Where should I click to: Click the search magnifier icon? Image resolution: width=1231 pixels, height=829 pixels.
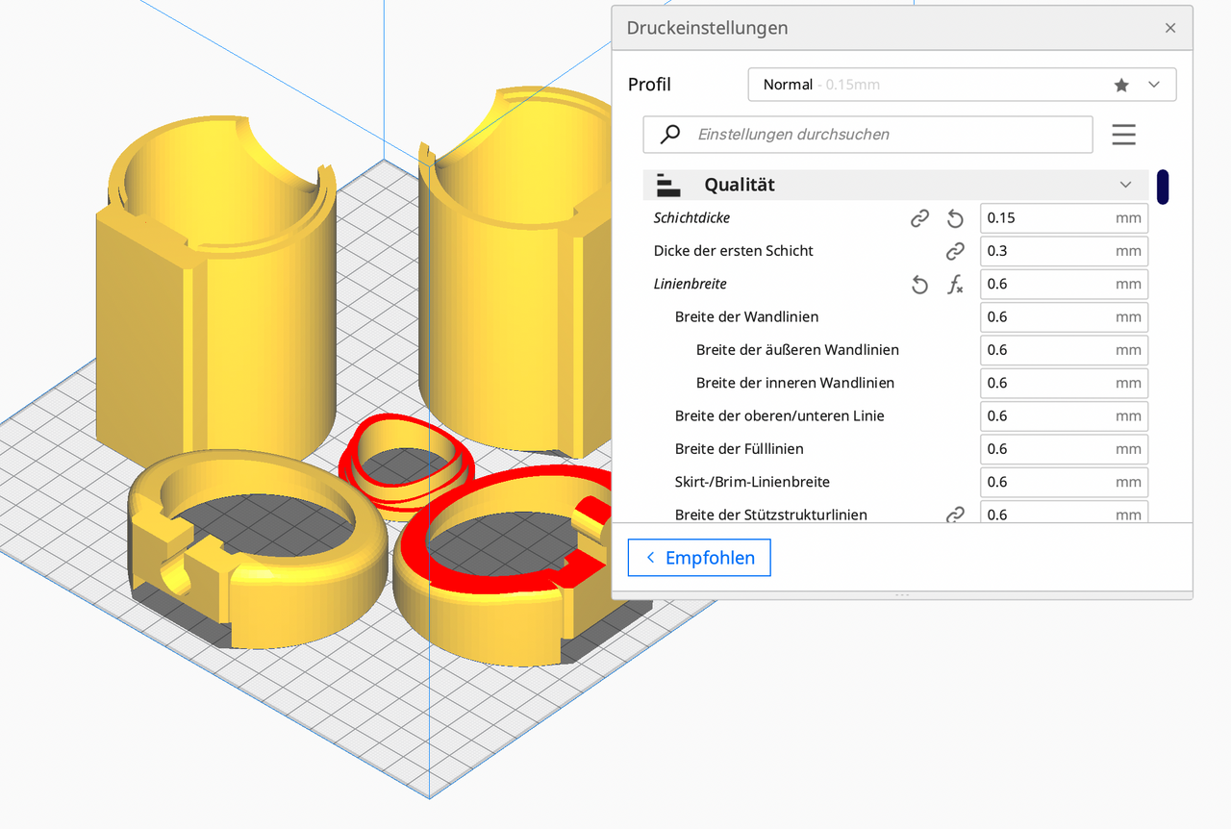(x=670, y=135)
